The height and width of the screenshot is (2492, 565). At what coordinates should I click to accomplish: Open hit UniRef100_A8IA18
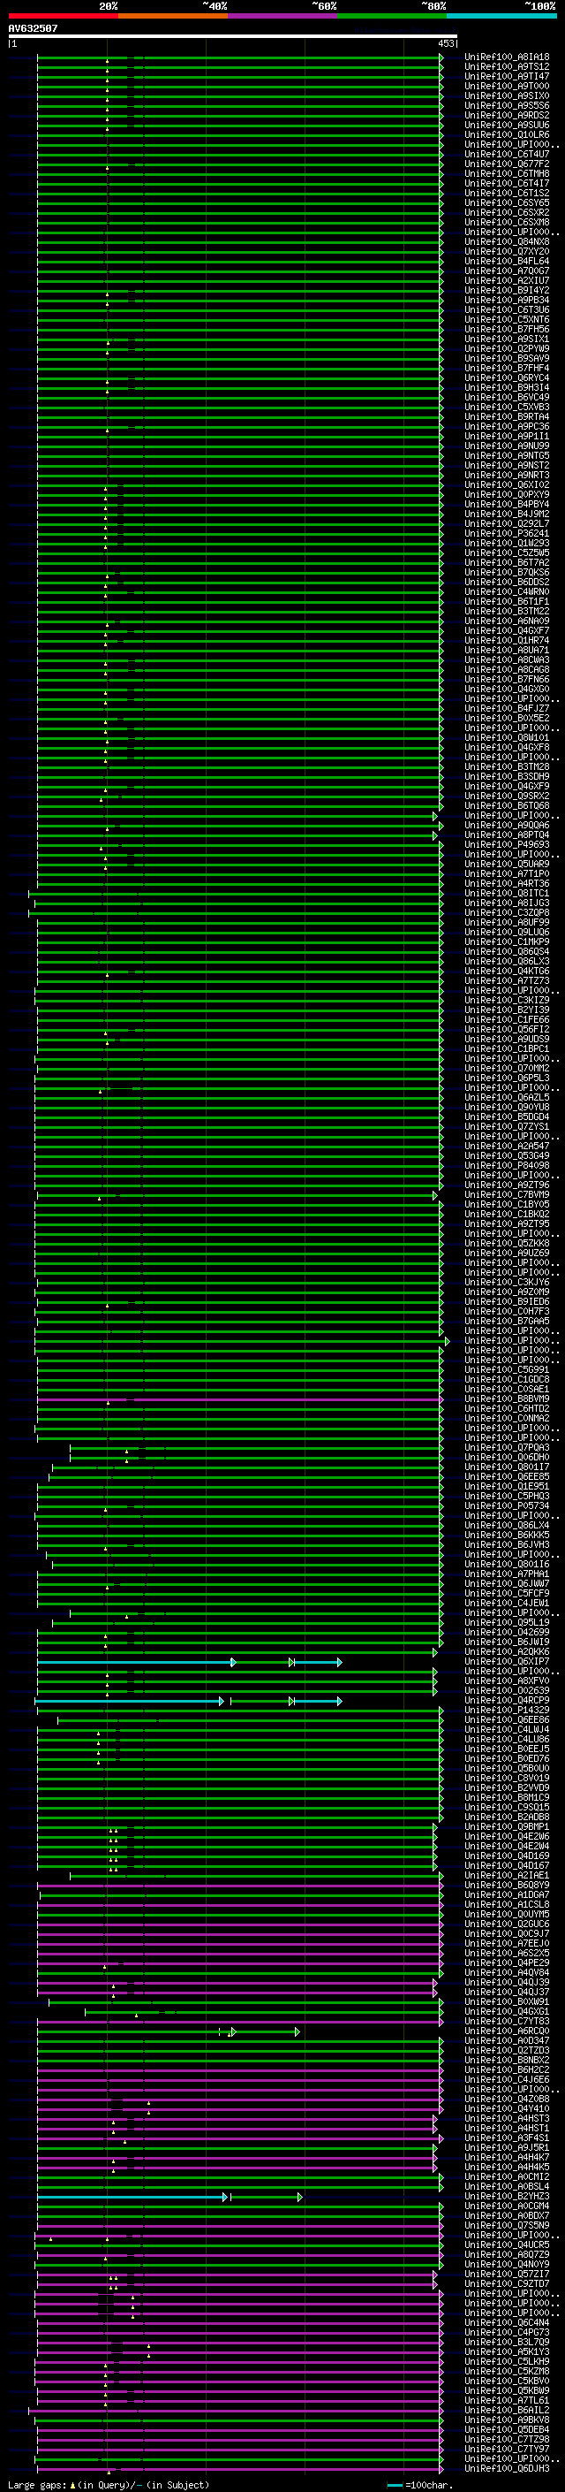tap(507, 57)
